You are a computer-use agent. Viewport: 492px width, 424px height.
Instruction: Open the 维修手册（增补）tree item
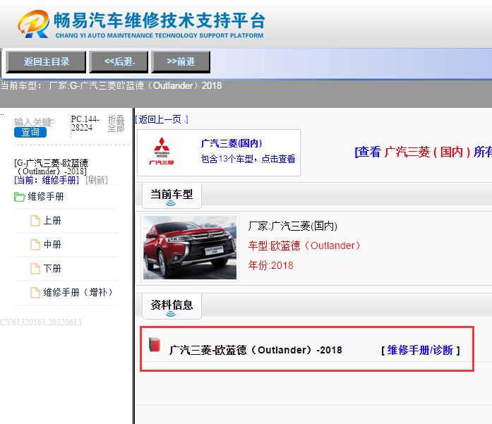pos(78,293)
